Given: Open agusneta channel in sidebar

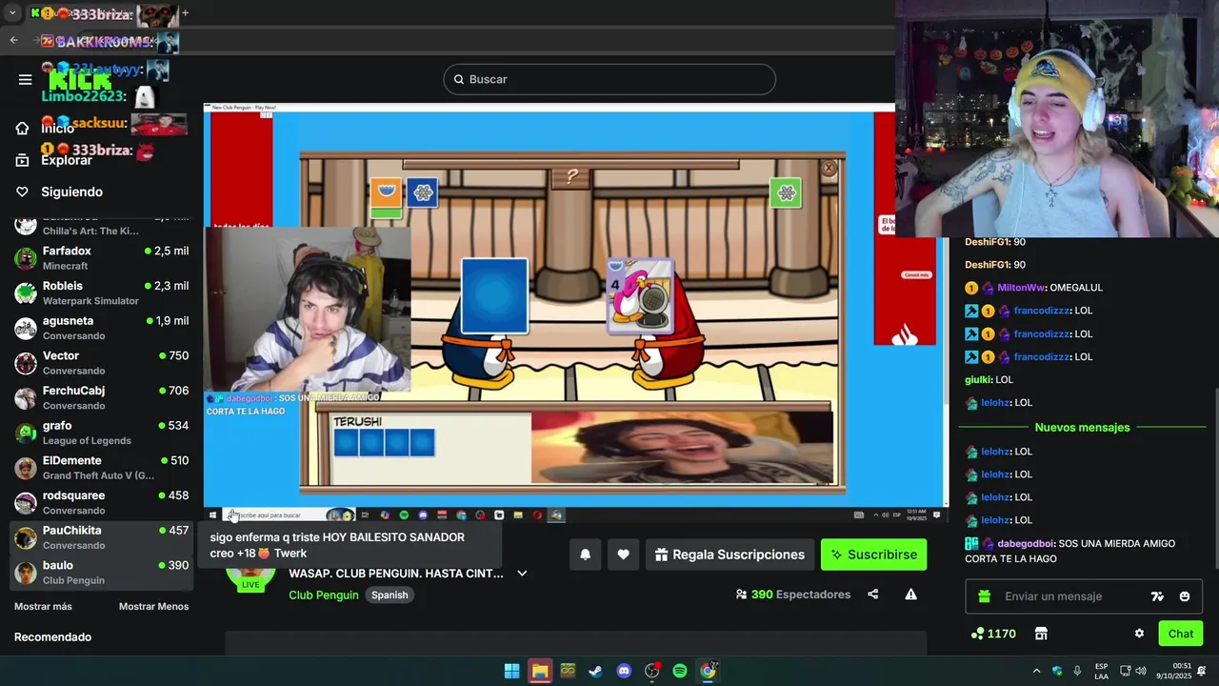Looking at the screenshot, I should click(101, 328).
